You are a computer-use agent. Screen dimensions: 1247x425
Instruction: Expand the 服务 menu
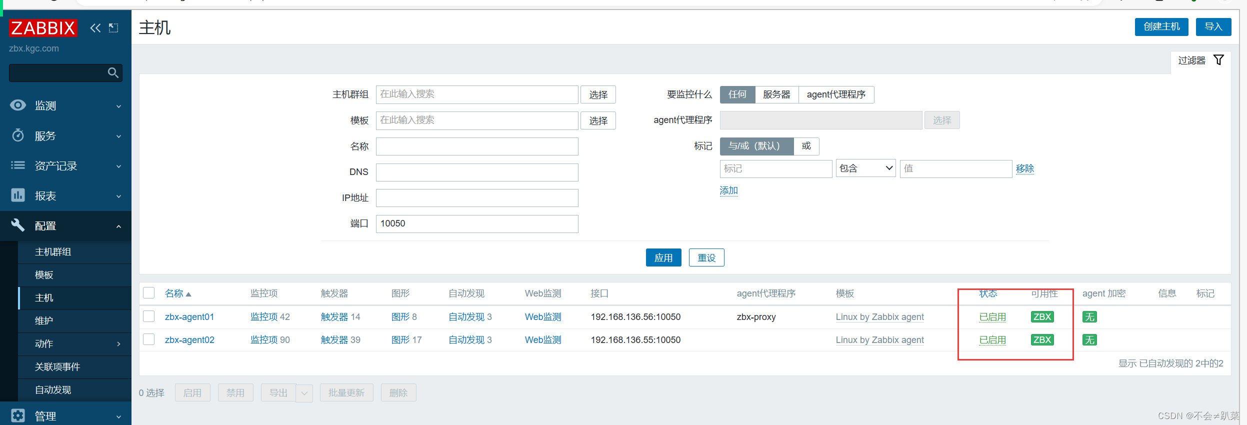pos(118,136)
